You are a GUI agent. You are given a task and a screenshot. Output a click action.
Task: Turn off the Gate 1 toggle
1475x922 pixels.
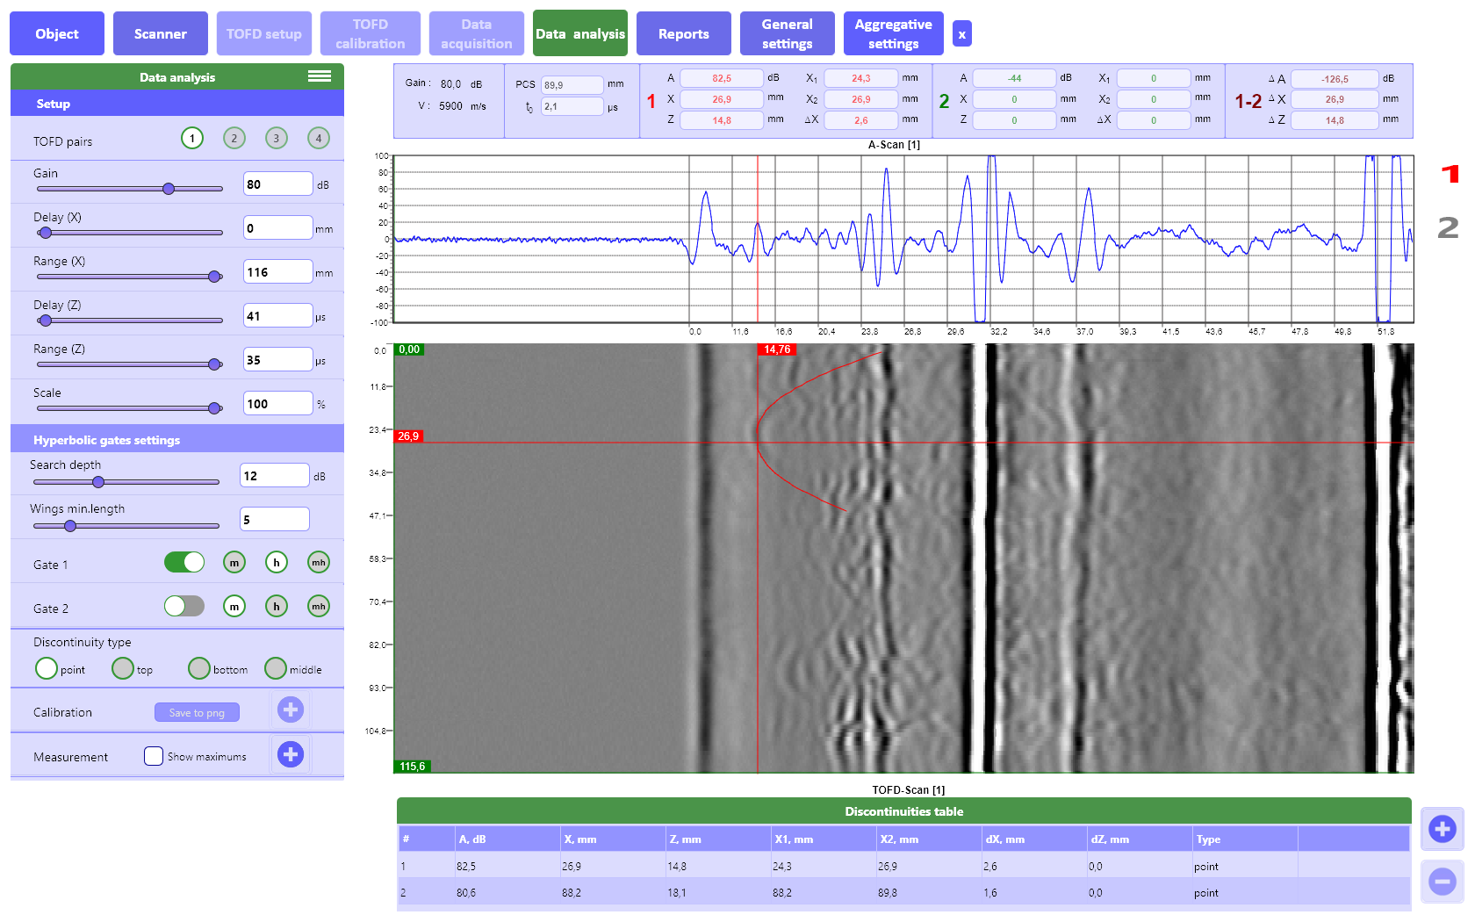tap(184, 563)
